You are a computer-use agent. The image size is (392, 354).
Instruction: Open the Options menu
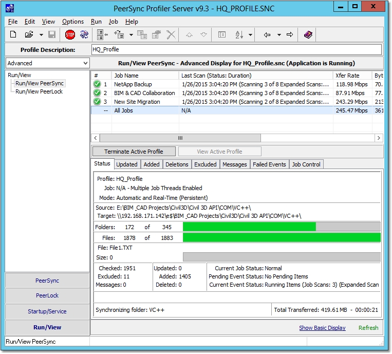[x=73, y=22]
